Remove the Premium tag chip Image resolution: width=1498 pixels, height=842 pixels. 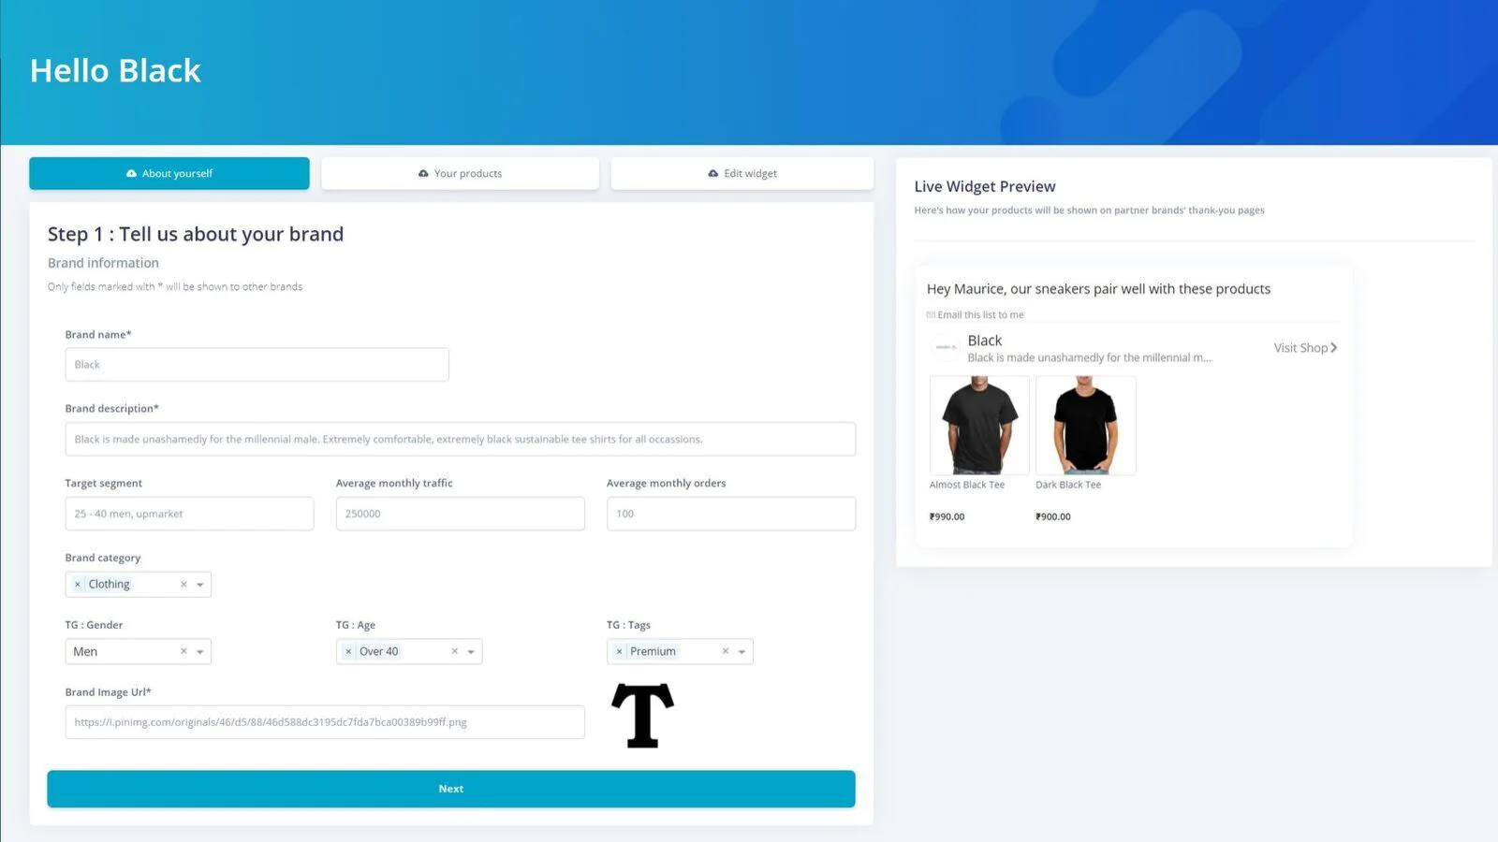click(619, 652)
